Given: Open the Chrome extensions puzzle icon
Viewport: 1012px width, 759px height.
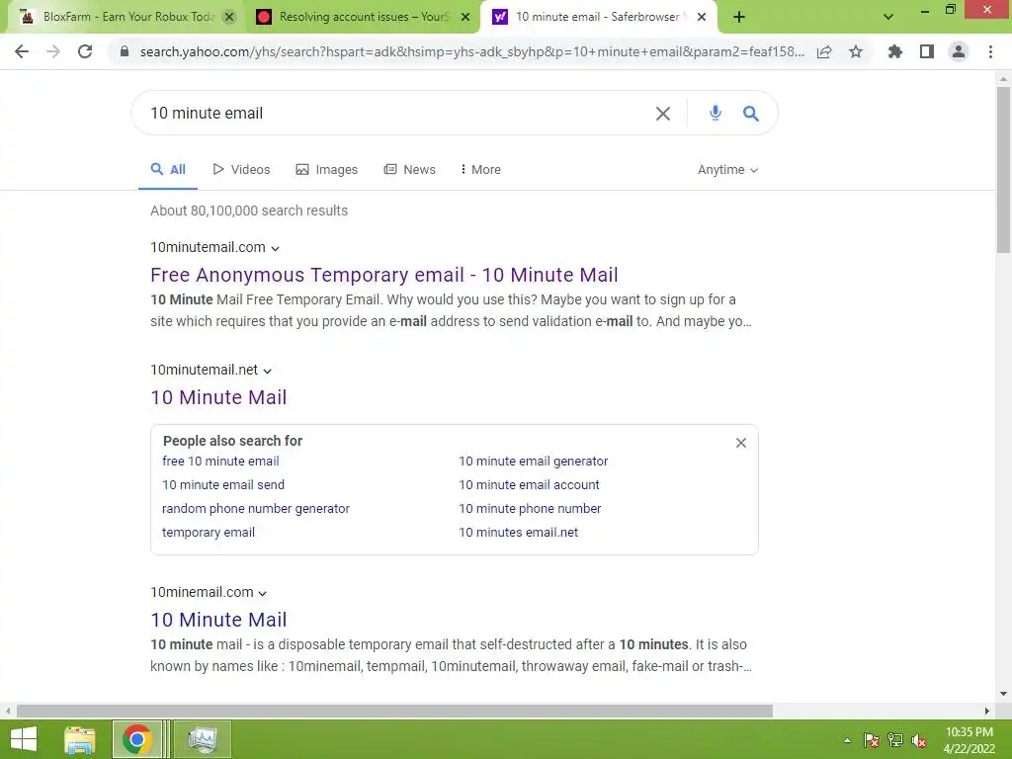Looking at the screenshot, I should pyautogui.click(x=895, y=51).
